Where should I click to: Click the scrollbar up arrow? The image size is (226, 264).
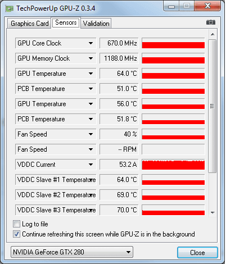point(213,34)
